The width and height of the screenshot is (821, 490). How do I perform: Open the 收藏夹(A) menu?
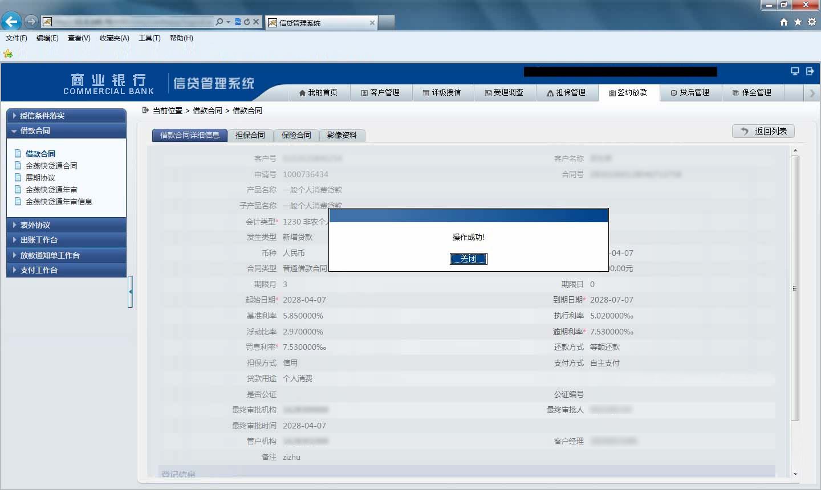pos(115,38)
